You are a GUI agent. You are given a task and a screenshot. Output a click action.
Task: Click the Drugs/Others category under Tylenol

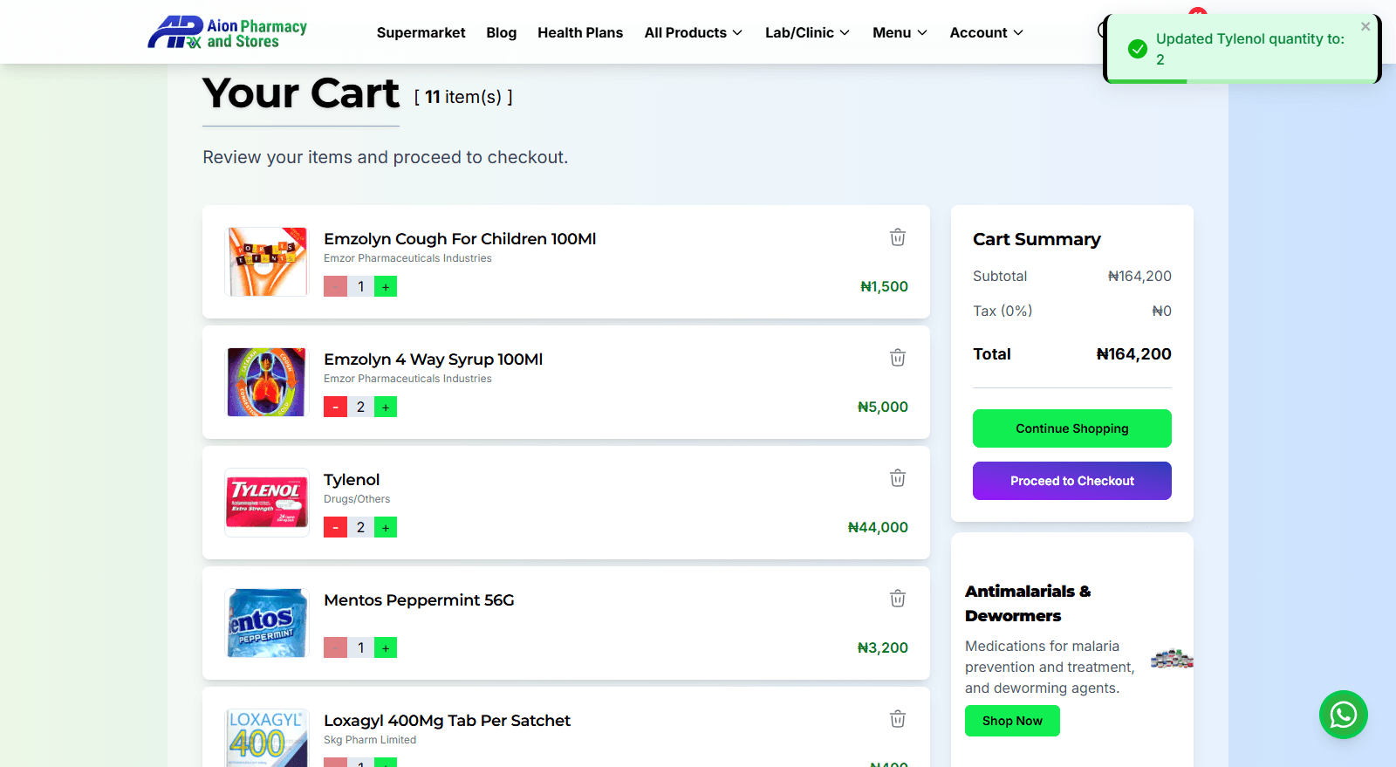click(357, 499)
